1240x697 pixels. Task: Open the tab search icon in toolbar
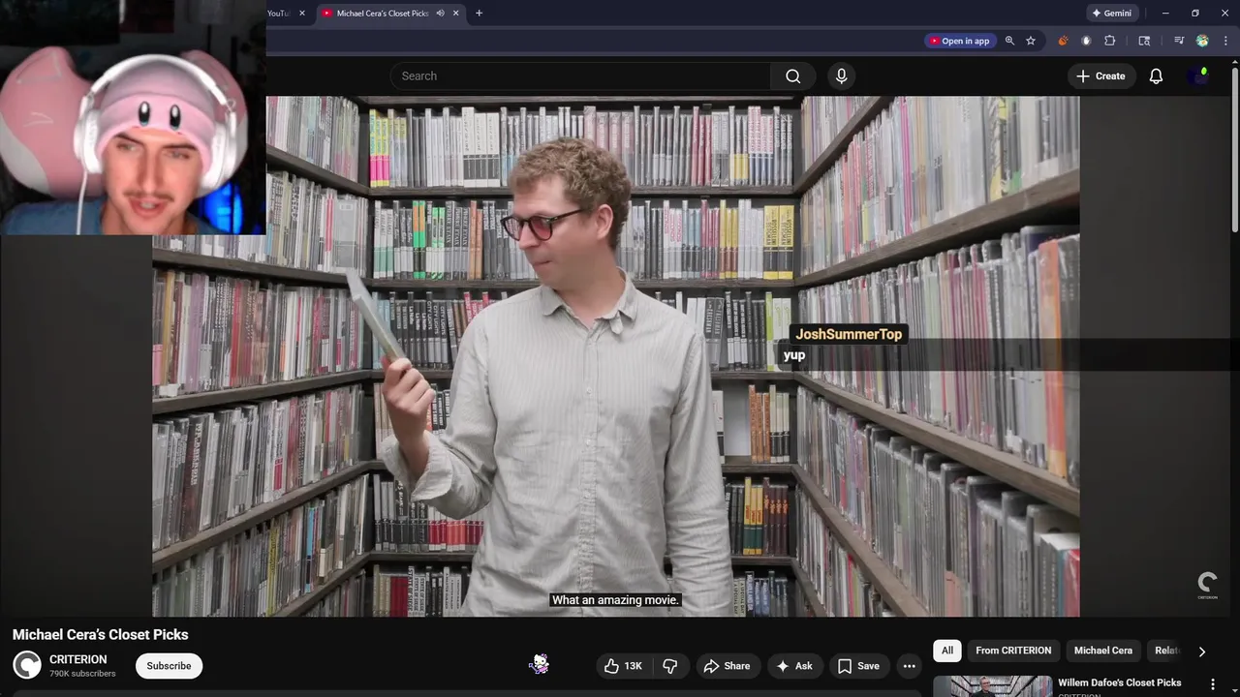(1144, 41)
